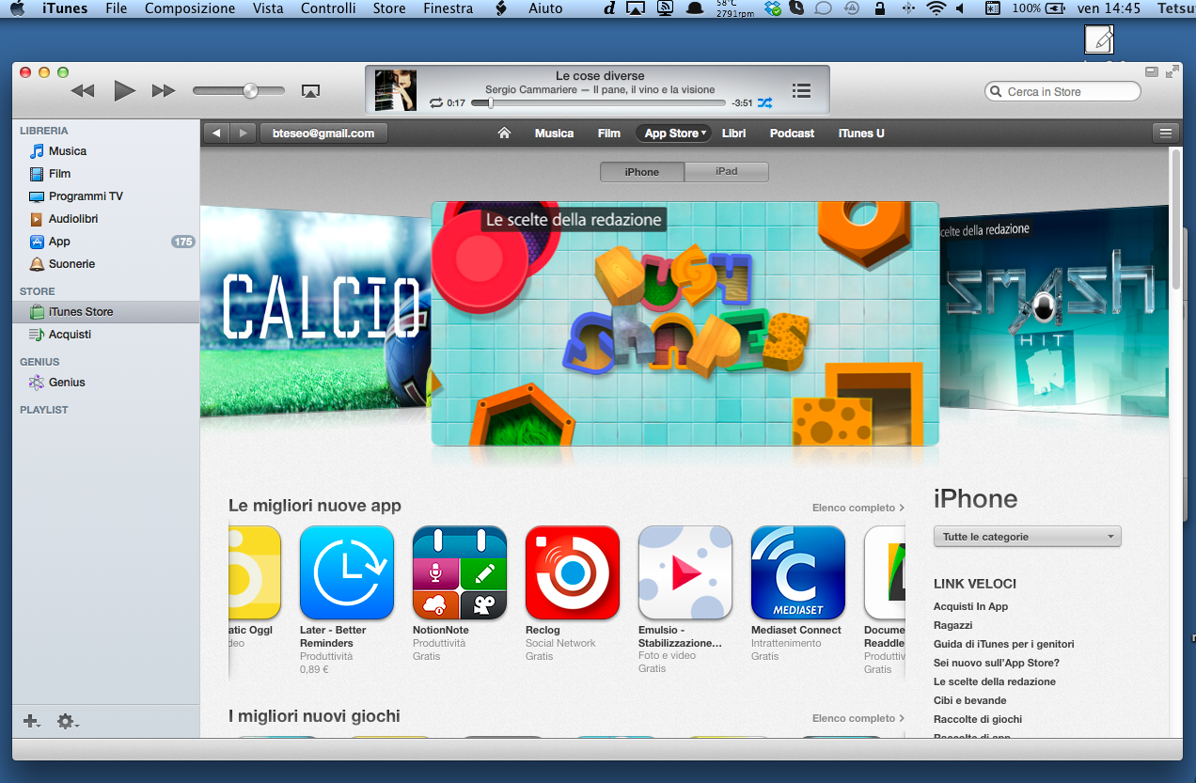The height and width of the screenshot is (783, 1196).
Task: Click the Cerca in Store search field
Action: coord(1062,91)
